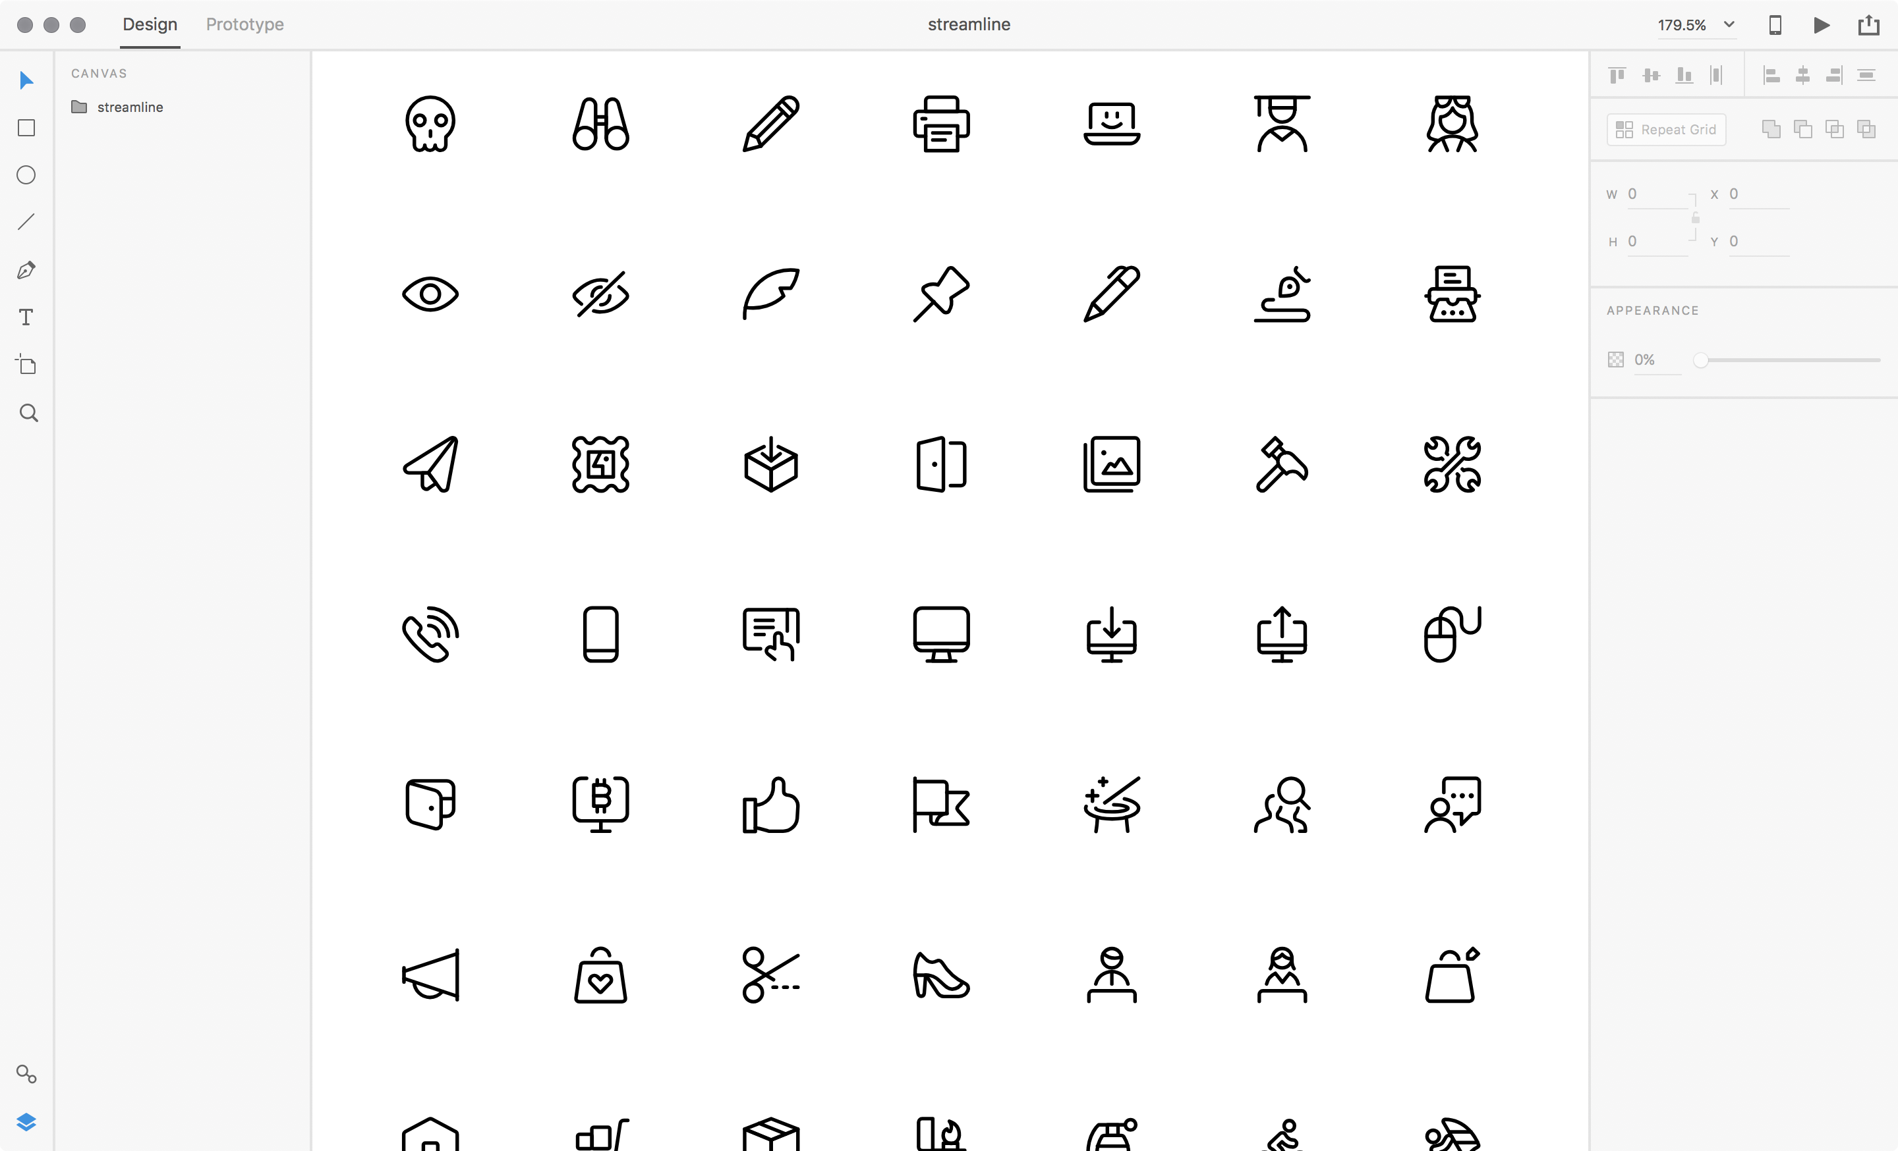Enable the opacity checkbox

tap(1615, 360)
